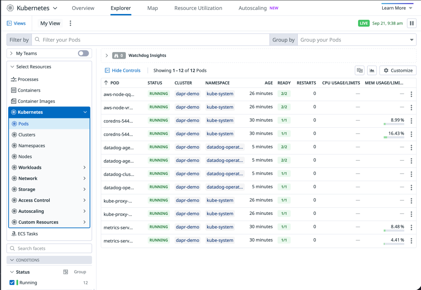The height and width of the screenshot is (290, 421).
Task: Switch to the Map tab
Action: click(x=152, y=8)
